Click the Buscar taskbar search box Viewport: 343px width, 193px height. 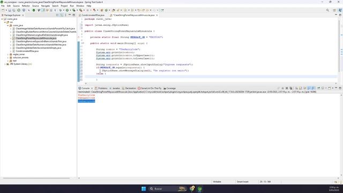[x=168, y=189]
